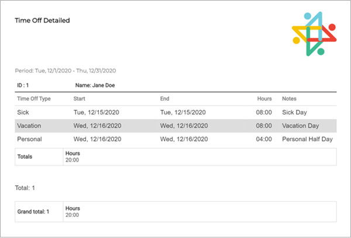This screenshot has height=238, width=351.
Task: Click the Notes column header
Action: pyautogui.click(x=289, y=99)
